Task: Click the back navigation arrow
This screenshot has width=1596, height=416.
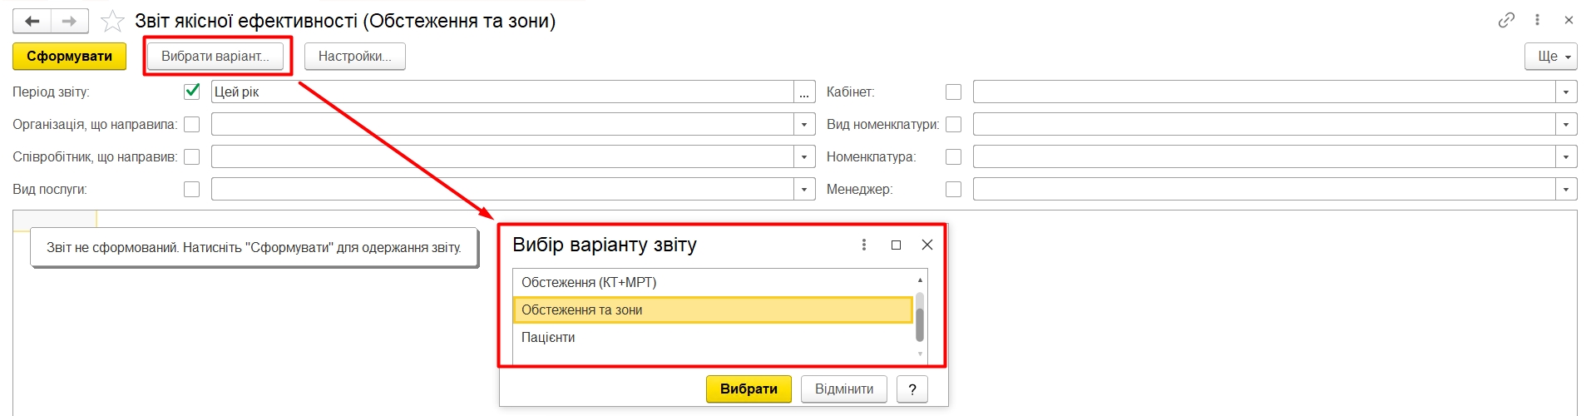Action: click(32, 21)
